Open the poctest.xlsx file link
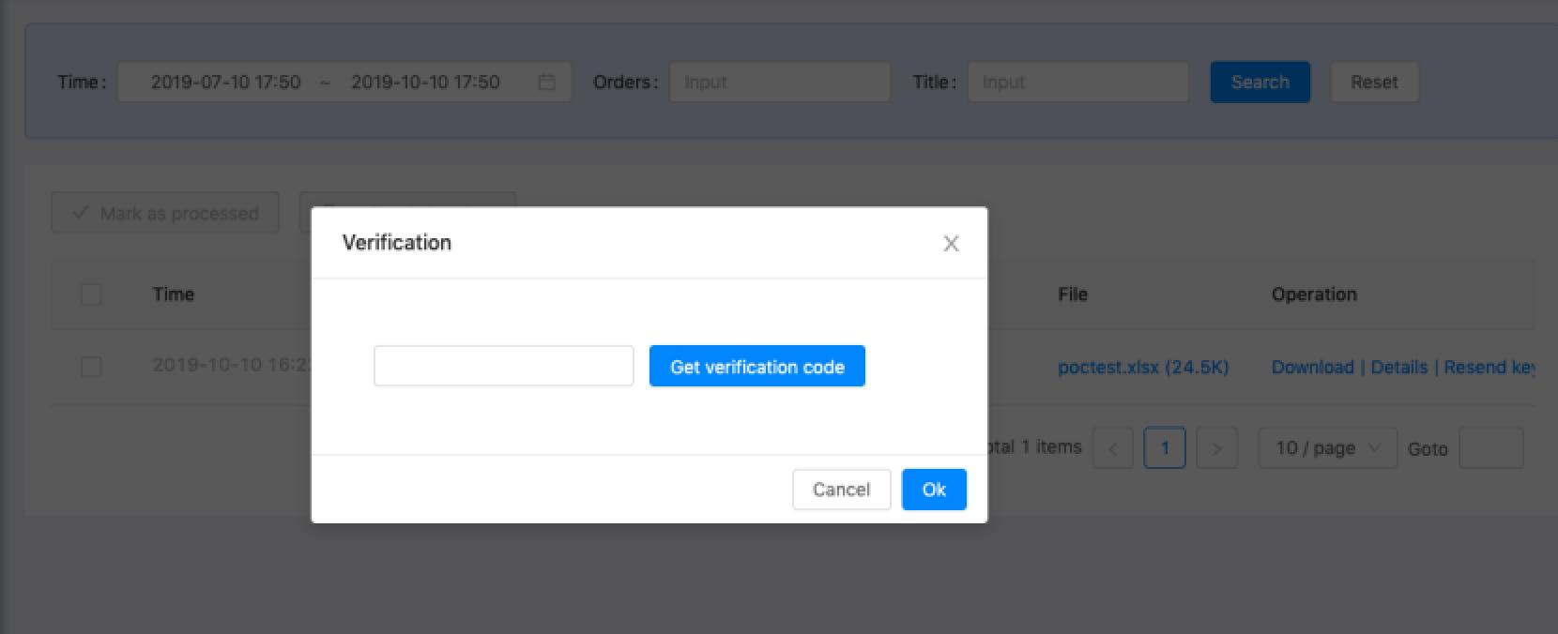 [1142, 368]
